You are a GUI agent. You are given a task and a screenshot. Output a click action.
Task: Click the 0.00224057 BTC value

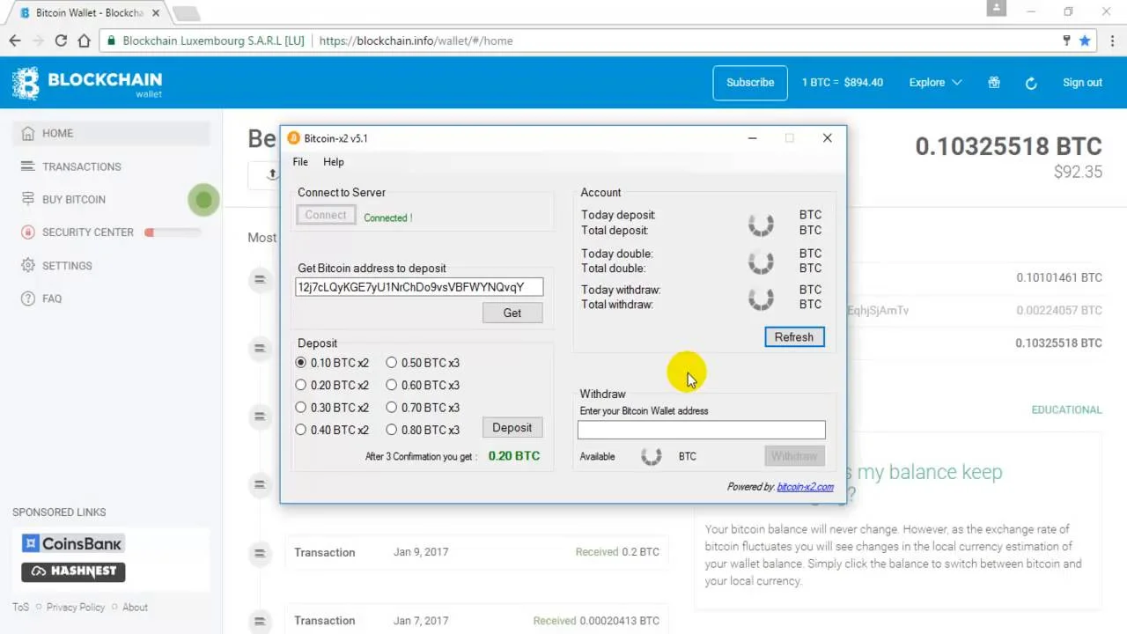(1059, 310)
